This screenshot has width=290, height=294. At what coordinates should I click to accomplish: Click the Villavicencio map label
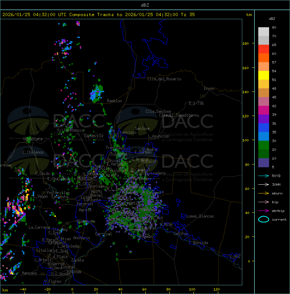[x=70, y=130]
